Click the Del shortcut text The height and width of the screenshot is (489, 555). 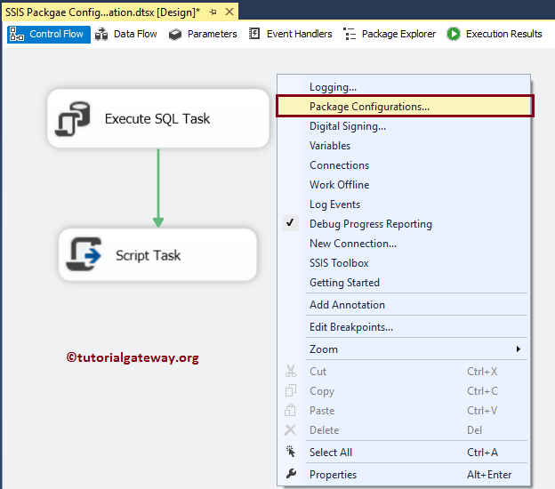coord(474,430)
